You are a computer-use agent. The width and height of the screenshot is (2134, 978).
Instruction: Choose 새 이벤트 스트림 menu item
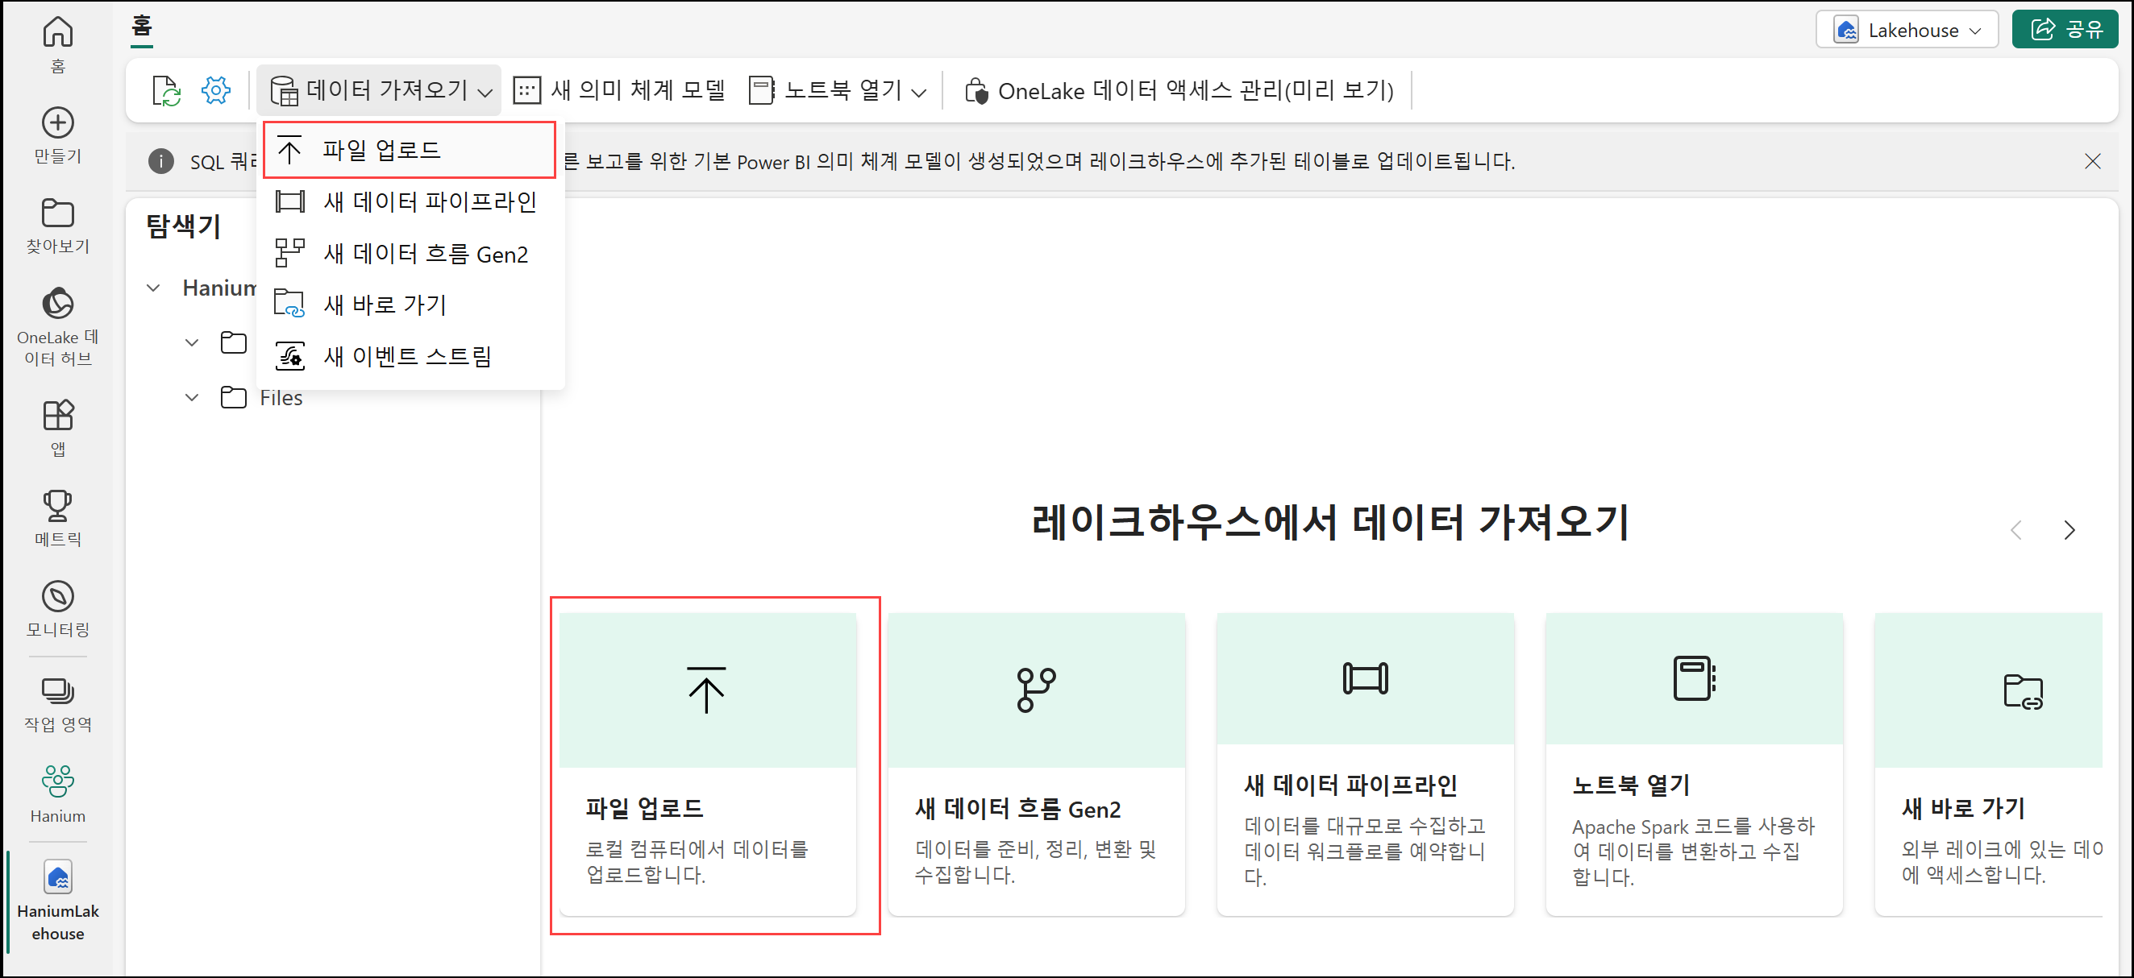(x=408, y=356)
